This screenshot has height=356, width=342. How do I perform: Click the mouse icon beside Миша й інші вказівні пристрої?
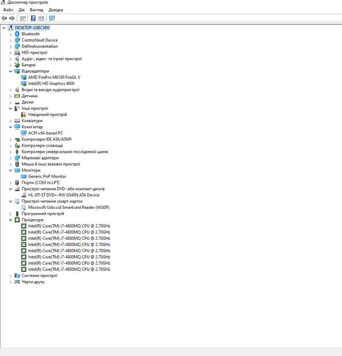pyautogui.click(x=17, y=164)
